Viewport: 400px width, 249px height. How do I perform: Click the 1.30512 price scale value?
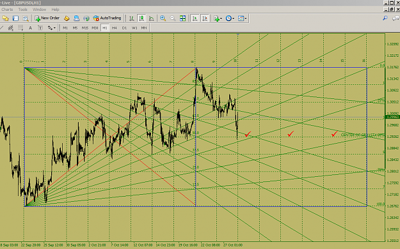pos(392,102)
